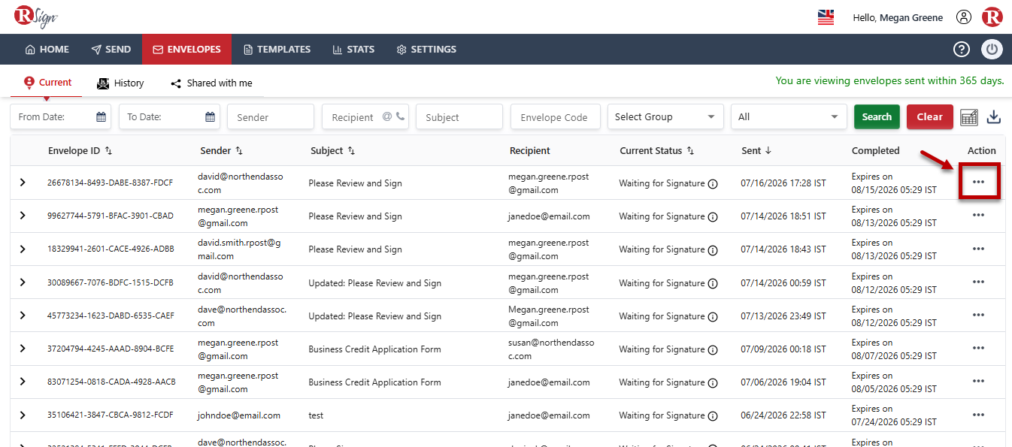Open the Send menu
Screen dimensions: 1012x447
pos(111,50)
